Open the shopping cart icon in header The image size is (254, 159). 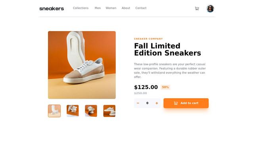tap(197, 8)
